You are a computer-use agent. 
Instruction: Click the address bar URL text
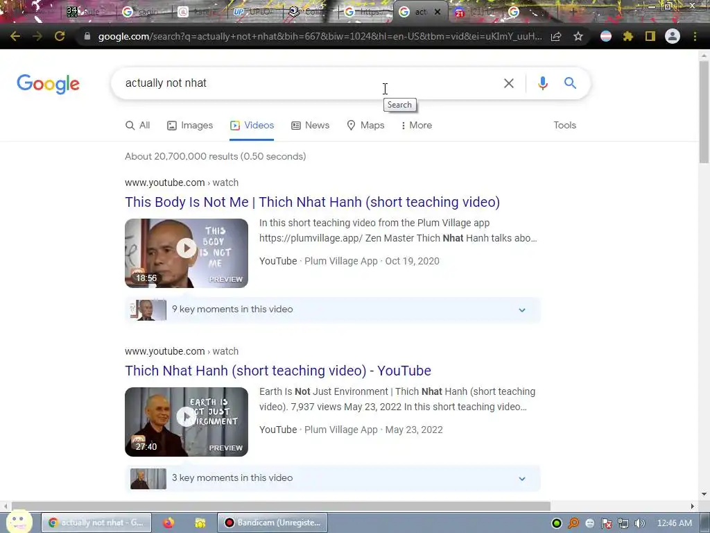[x=320, y=36]
